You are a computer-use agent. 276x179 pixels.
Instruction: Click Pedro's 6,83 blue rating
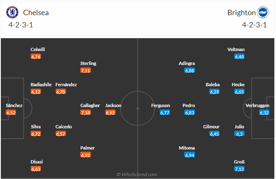pyautogui.click(x=189, y=112)
